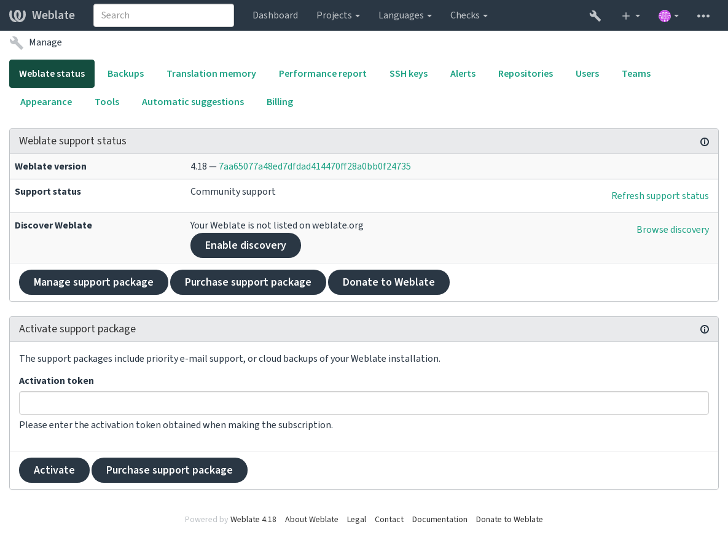Click the 'Activation token' label
Screen dimensions: 728x543
point(56,381)
